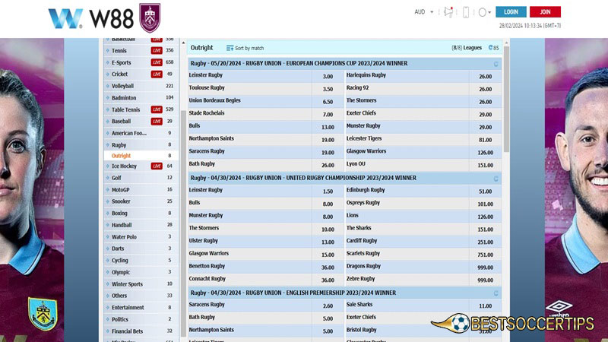Select Badminton in sports sidebar
The width and height of the screenshot is (608, 342).
[x=124, y=98]
